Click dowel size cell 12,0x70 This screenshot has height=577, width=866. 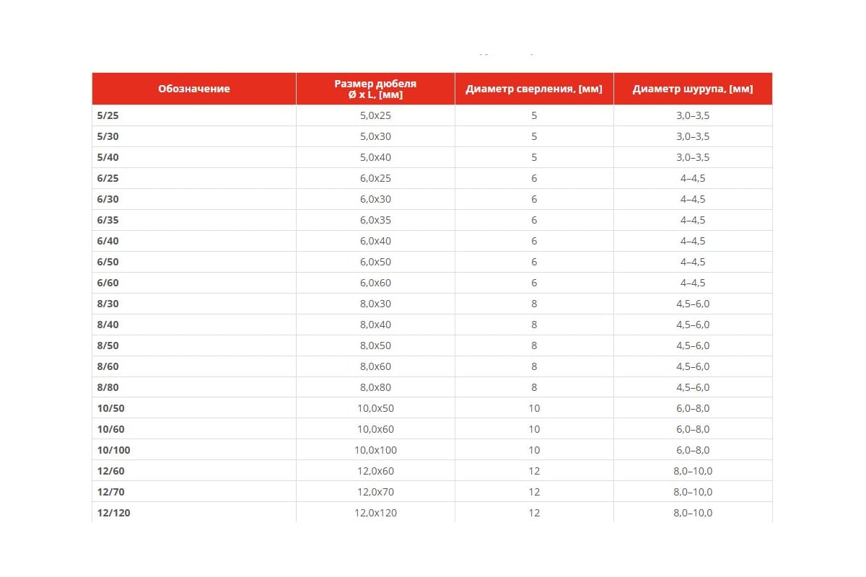[x=375, y=492]
